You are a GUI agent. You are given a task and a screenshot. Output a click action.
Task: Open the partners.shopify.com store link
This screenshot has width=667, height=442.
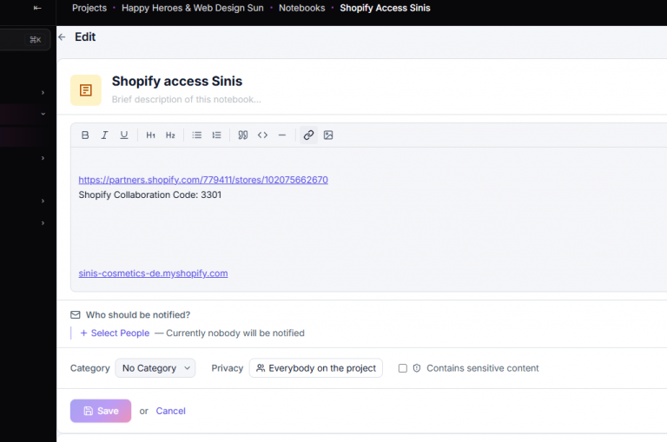[203, 180]
